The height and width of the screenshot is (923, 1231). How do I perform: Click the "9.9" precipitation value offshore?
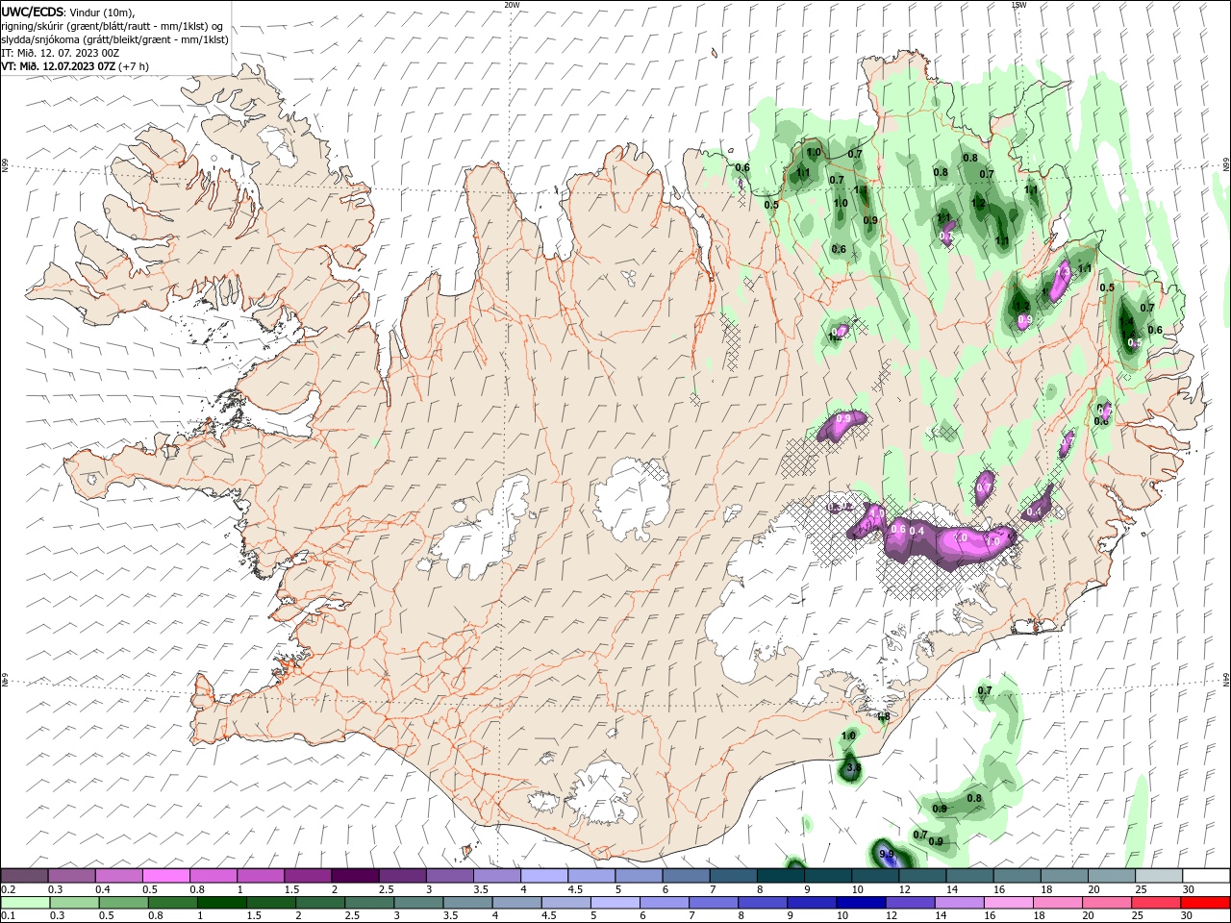887,854
